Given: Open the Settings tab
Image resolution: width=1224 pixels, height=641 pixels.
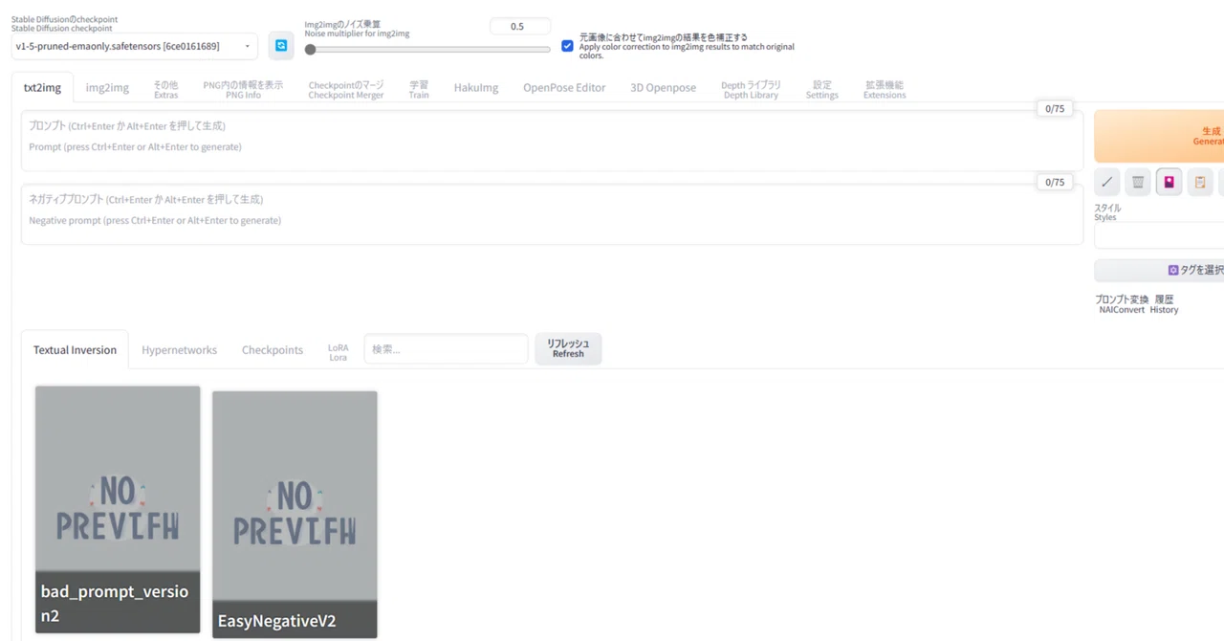Looking at the screenshot, I should (x=822, y=90).
